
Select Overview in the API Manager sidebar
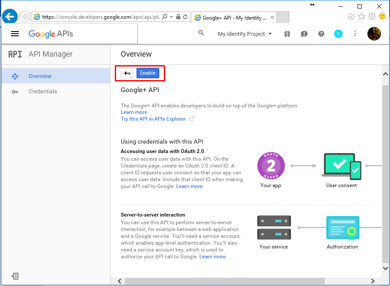56,76
